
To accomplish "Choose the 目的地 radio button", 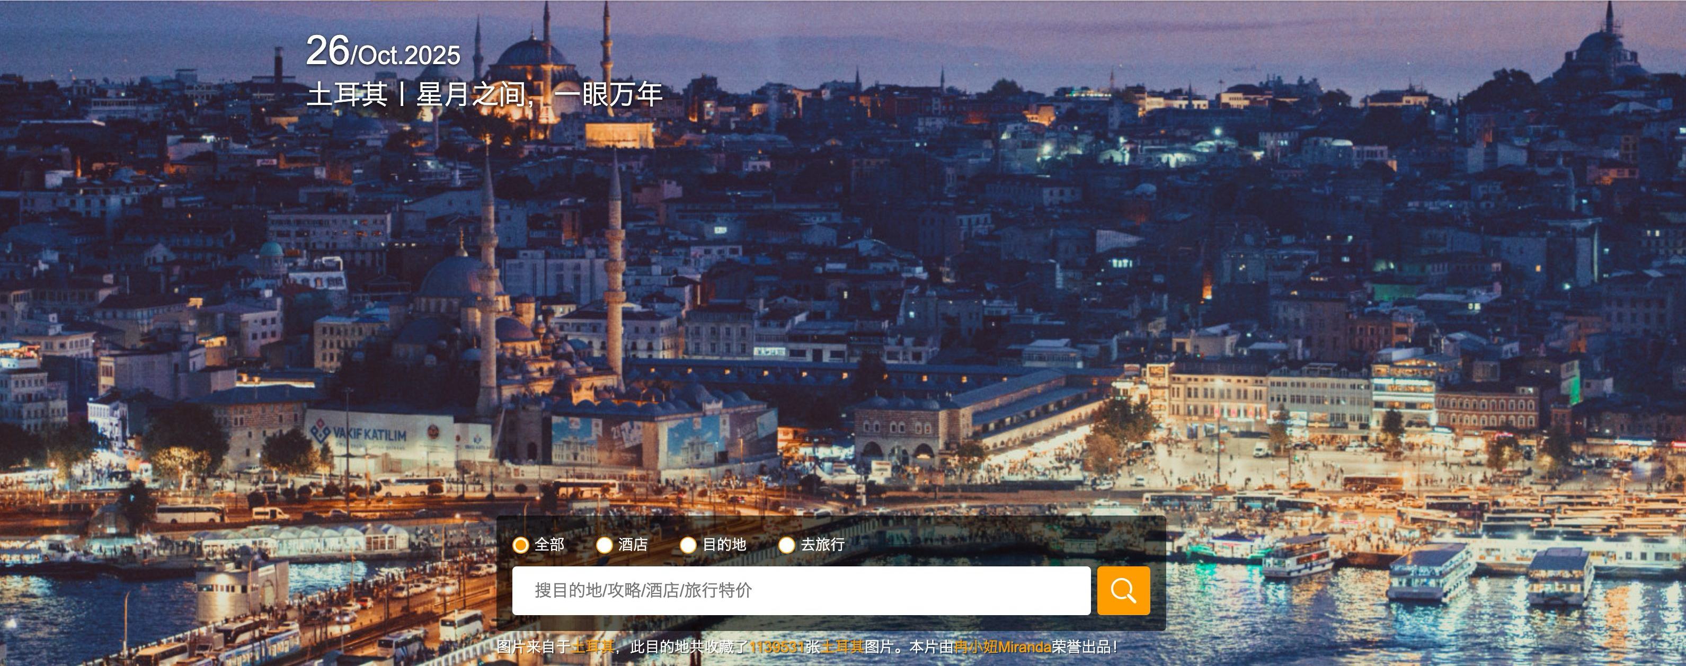I will tap(688, 545).
